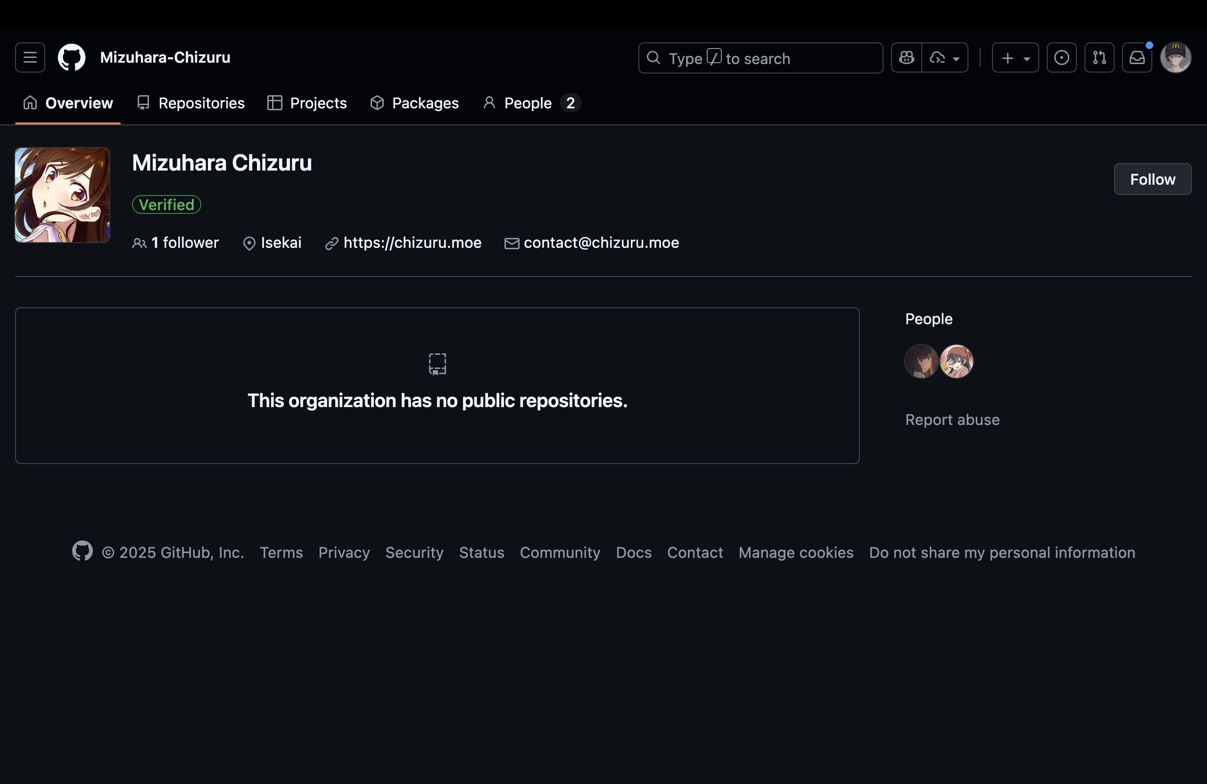The width and height of the screenshot is (1207, 784).
Task: Click the GitHub logo in footer
Action: [82, 551]
